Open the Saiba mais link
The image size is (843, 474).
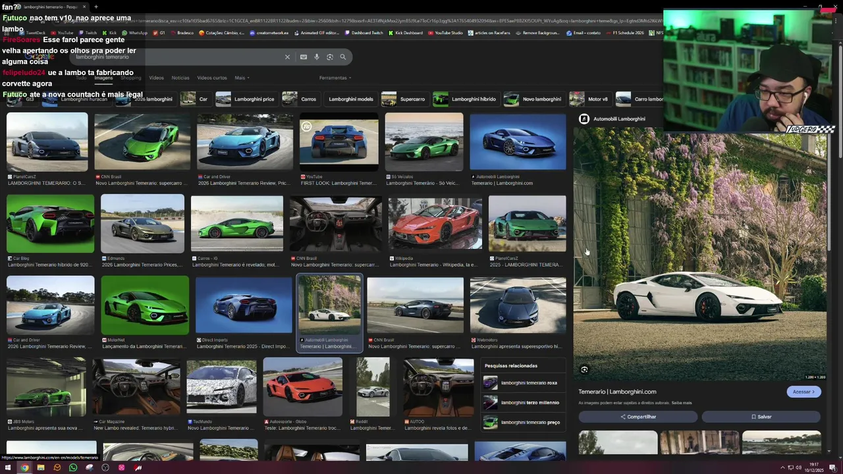tap(682, 403)
